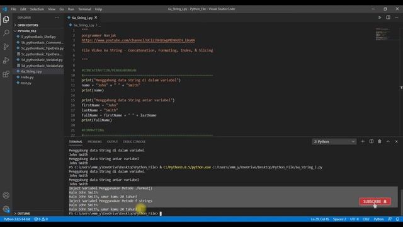The image size is (403, 227).
Task: Change Spaces: 2 indentation setting
Action: [x=339, y=219]
